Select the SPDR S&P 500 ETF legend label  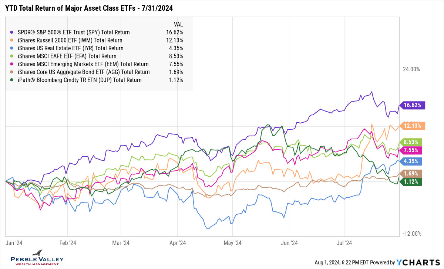[73, 33]
